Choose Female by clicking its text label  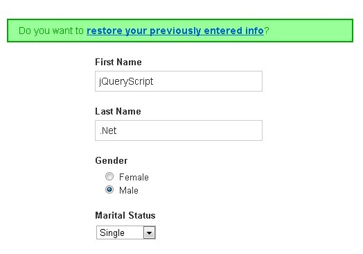[134, 177]
